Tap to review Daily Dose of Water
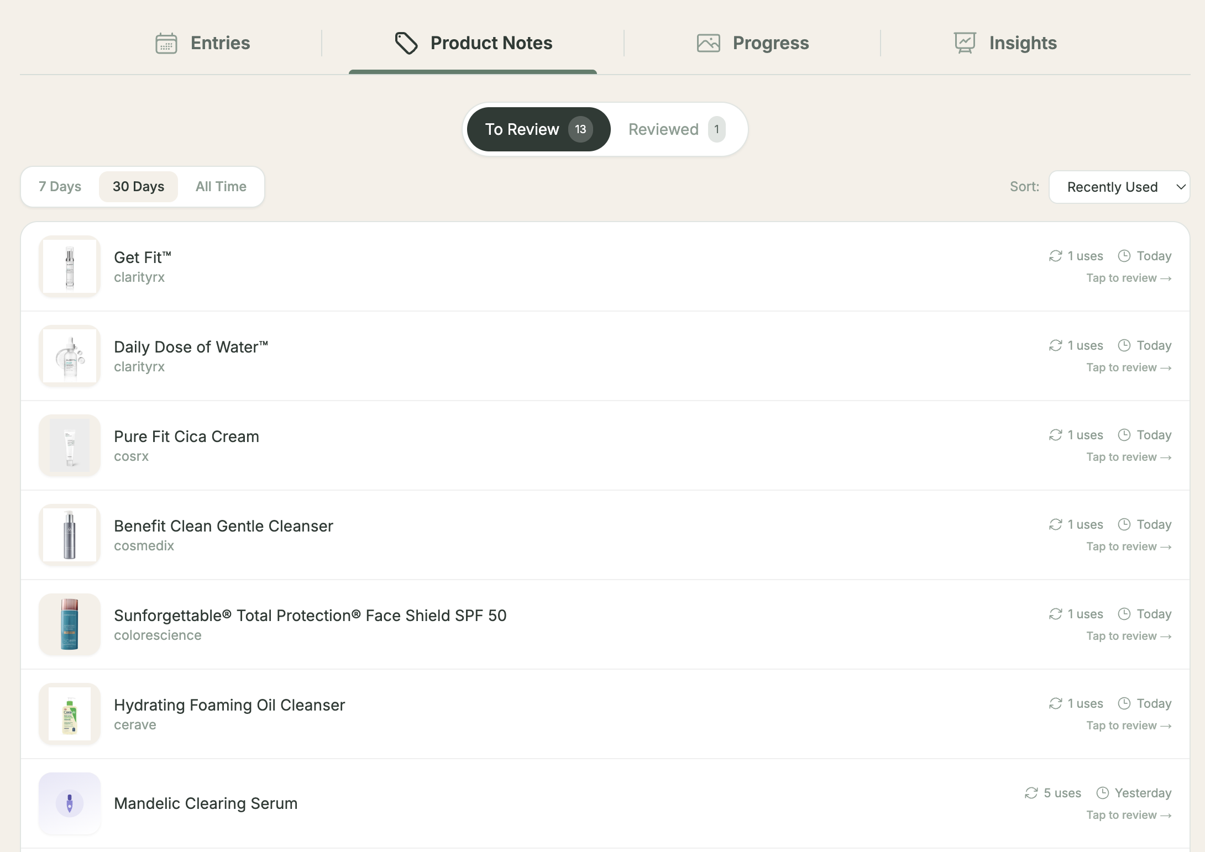Viewport: 1205px width, 852px height. [x=1128, y=366]
